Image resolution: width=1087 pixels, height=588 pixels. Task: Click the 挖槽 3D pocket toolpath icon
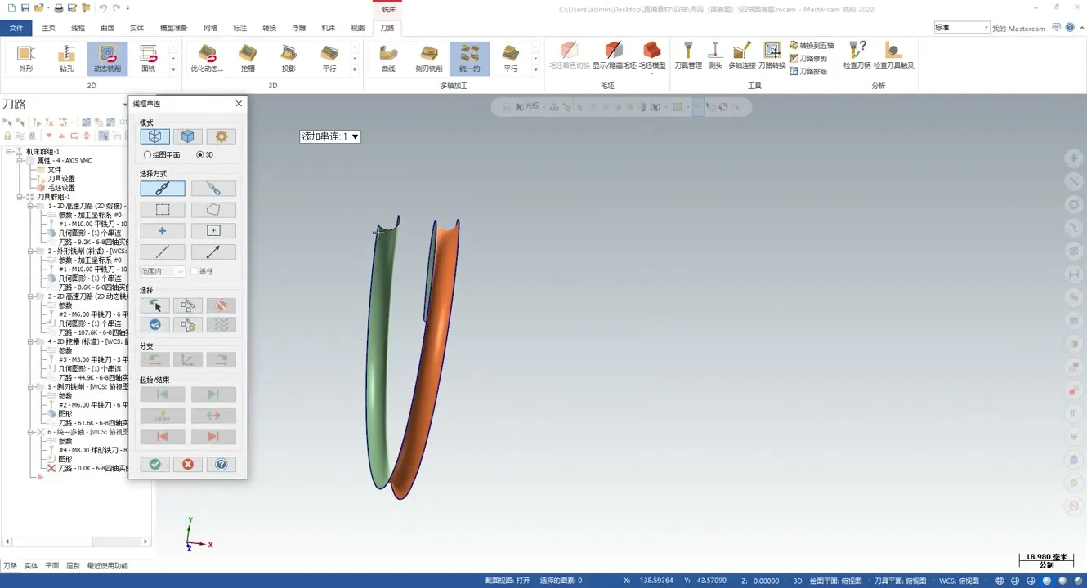[x=248, y=58]
